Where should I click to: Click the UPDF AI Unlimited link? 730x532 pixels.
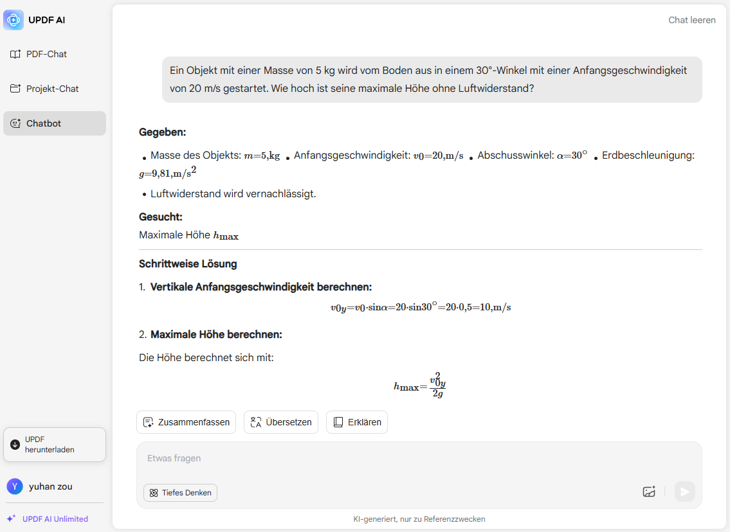tap(55, 519)
